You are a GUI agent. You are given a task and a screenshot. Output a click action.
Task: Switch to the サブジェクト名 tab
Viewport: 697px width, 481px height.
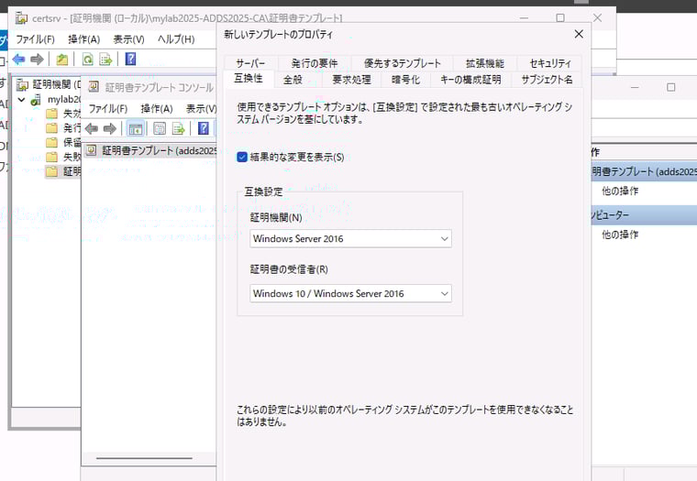pos(547,80)
